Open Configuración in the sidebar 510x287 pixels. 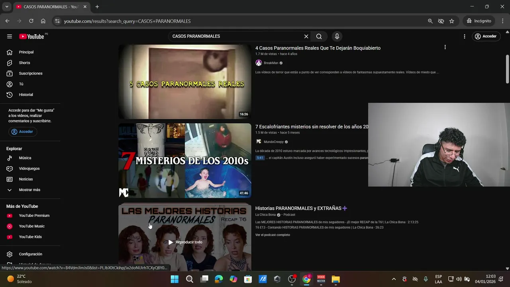point(30,254)
